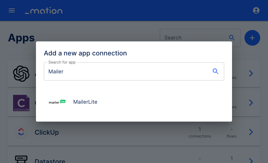Click the Carbone.io app logo
The width and height of the screenshot is (268, 163).
[x=21, y=103]
